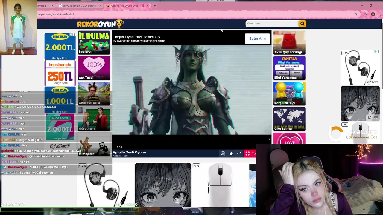The width and height of the screenshot is (383, 215).
Task: Close the myIQ ile Tanışın tab
Action: 100,6
